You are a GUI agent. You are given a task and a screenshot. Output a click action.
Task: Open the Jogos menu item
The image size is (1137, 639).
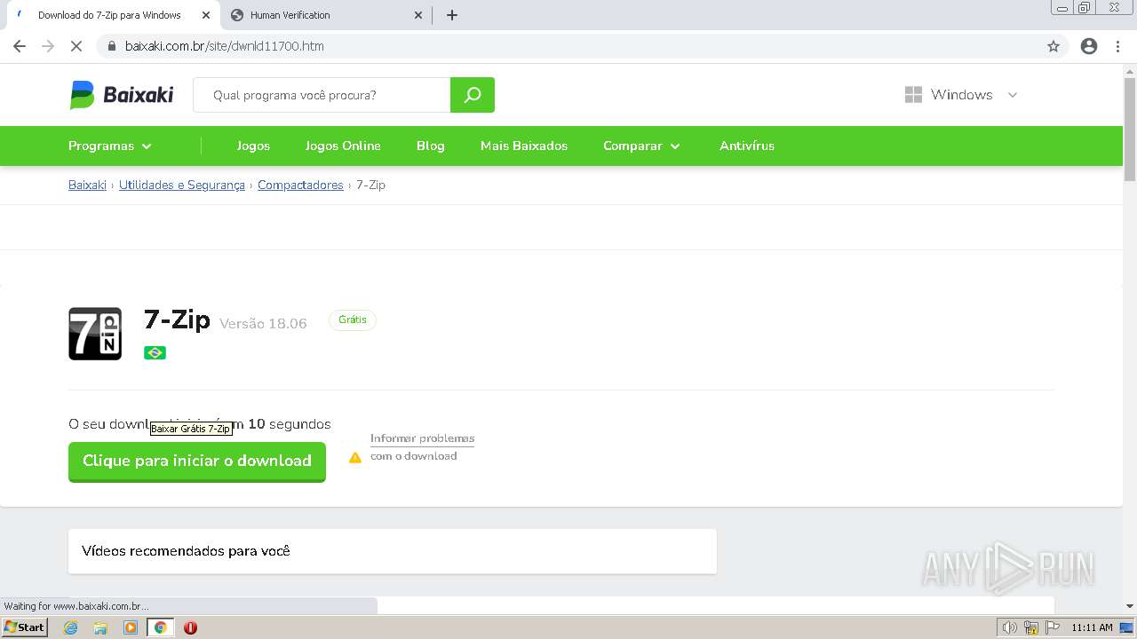coord(253,146)
